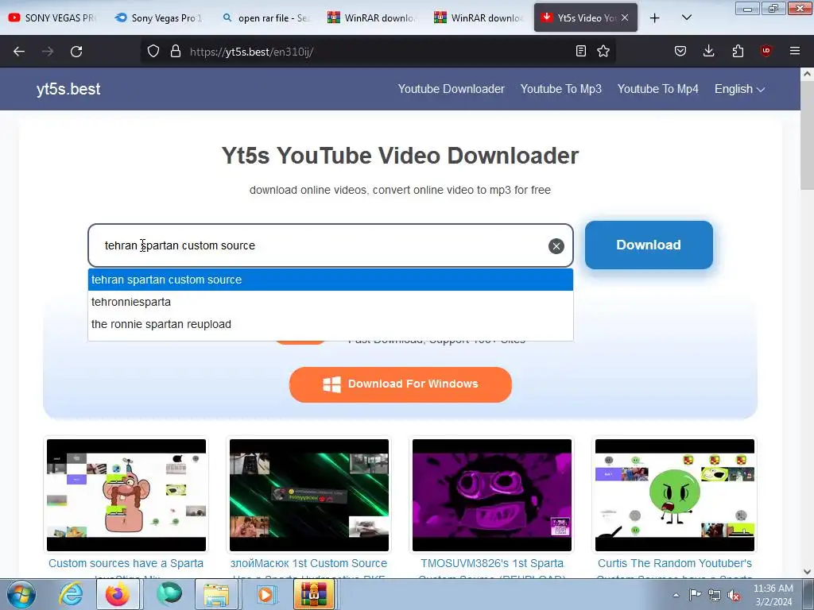Click the злойМасюк 1st Custom Source title link
Viewport: 814px width, 610px height.
[x=309, y=563]
